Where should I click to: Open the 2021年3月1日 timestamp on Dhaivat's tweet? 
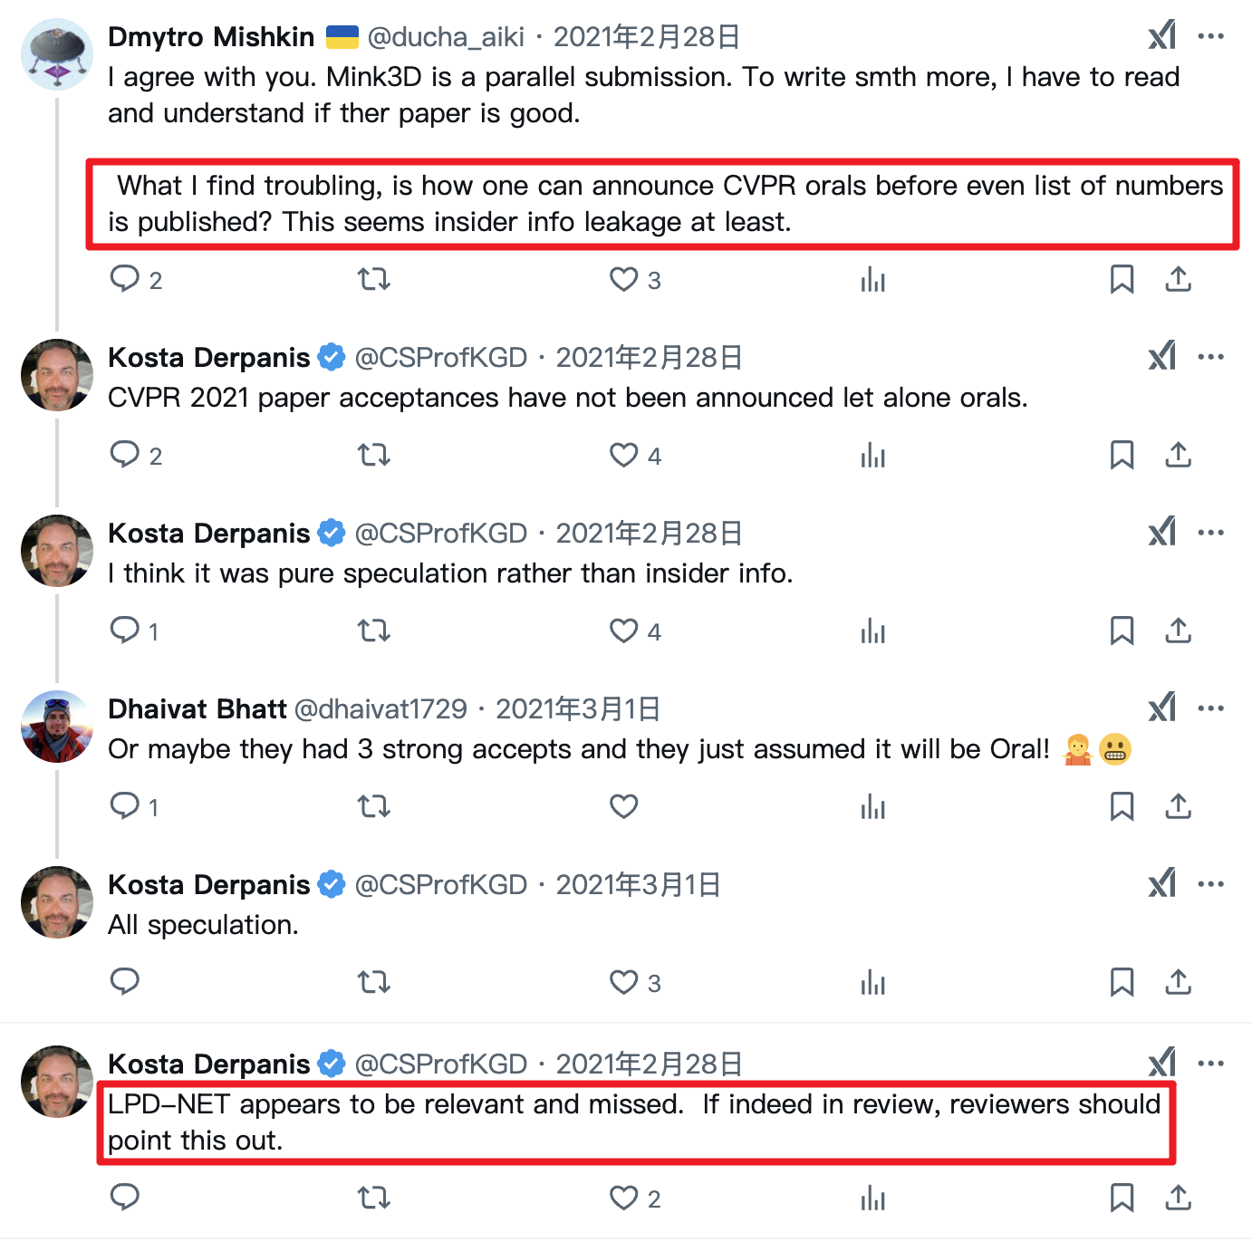pyautogui.click(x=577, y=708)
